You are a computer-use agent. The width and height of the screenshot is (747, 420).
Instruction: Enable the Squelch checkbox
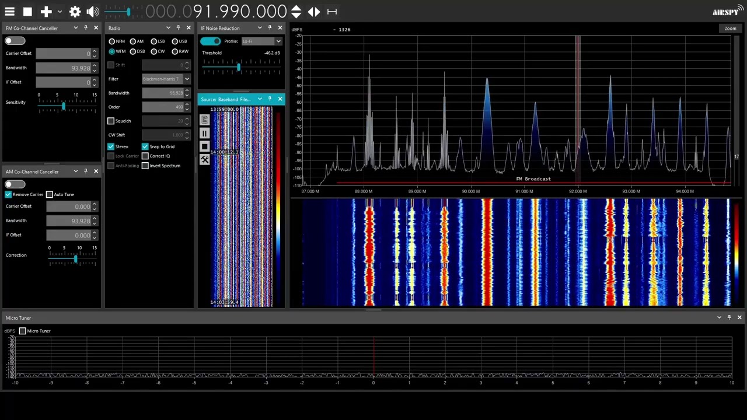(x=111, y=121)
